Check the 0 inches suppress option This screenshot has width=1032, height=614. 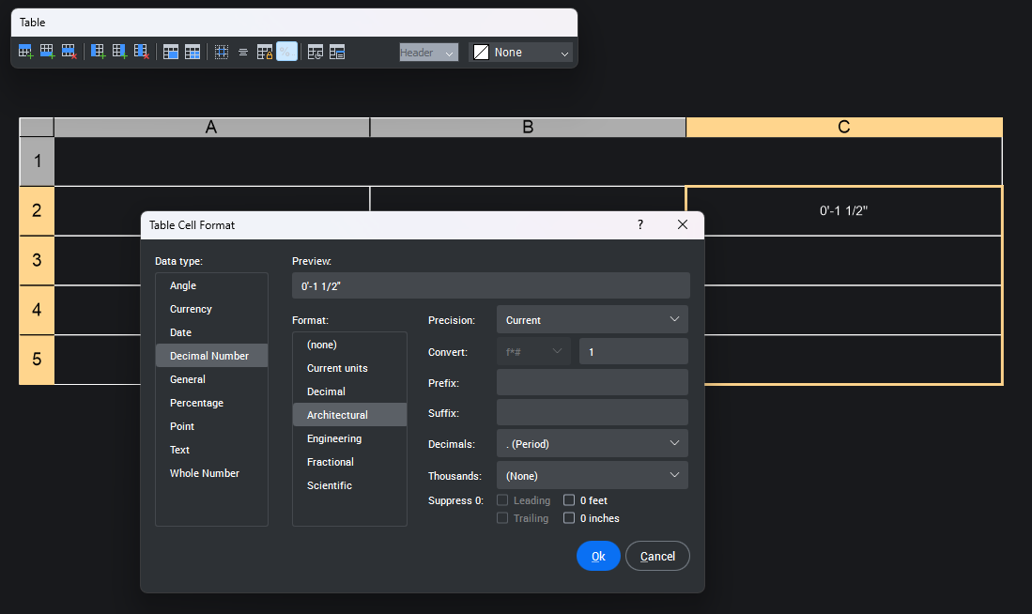(x=569, y=518)
